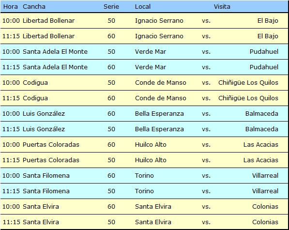Image resolution: width=289 pixels, height=230 pixels.
Task: Click Las Acacias in 11:15 row
Action: 260,160
